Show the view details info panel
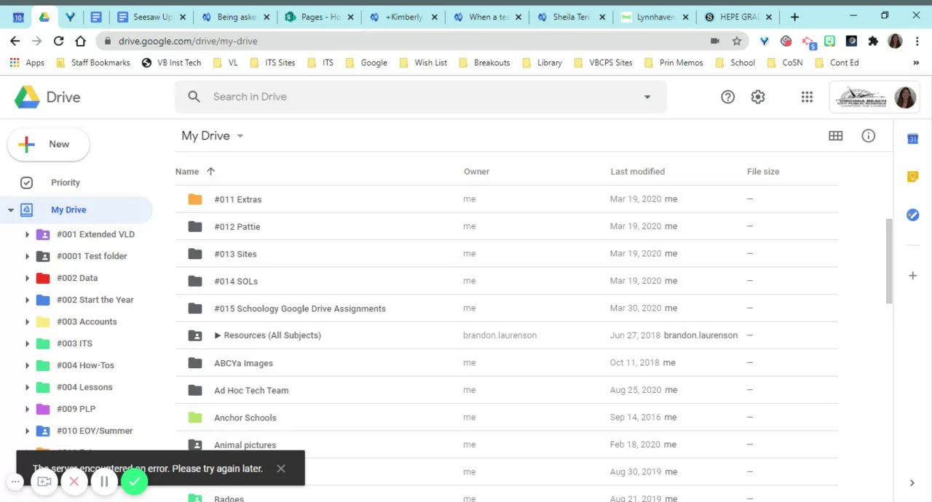Viewport: 932px width, 502px height. (868, 136)
